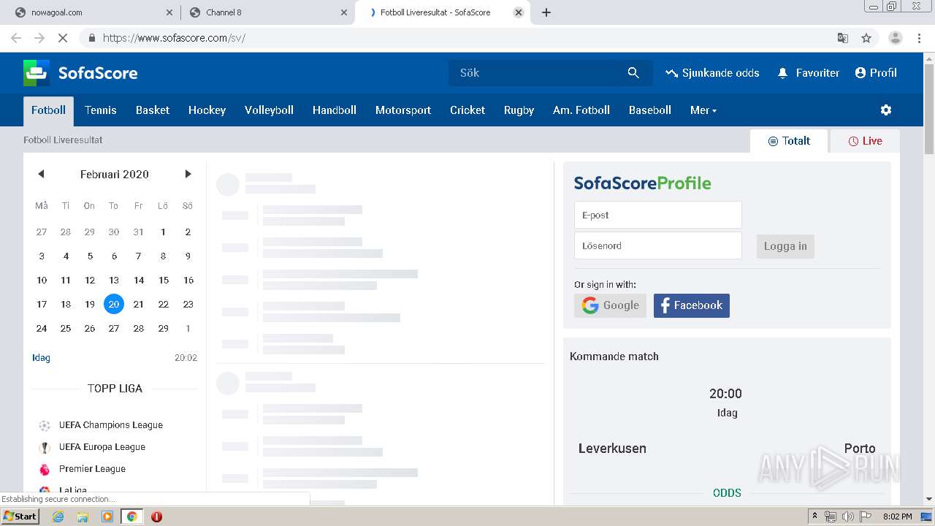
Task: Click the Idag link
Action: point(41,357)
